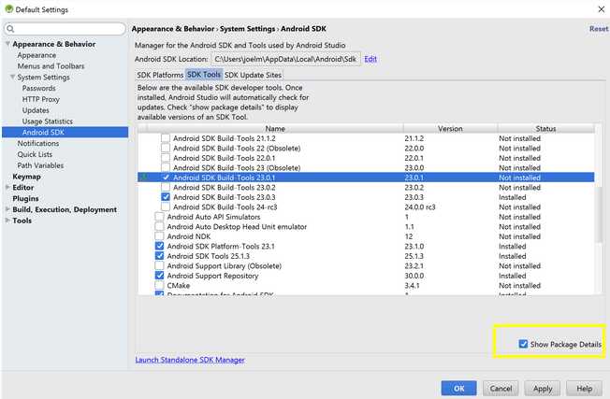610x399 pixels.
Task: Click the download icon beside Build-Tools 23.0.1 row
Action: point(143,178)
